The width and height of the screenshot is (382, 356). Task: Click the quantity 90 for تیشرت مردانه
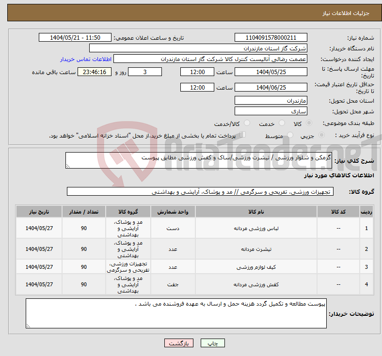84,249
